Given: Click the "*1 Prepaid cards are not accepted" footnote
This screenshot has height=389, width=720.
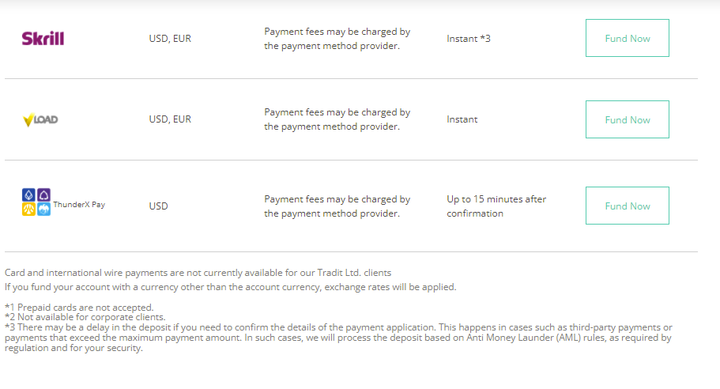Looking at the screenshot, I should tap(79, 307).
